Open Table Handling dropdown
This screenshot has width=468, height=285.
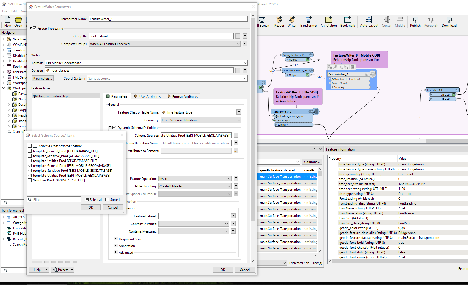click(x=195, y=186)
